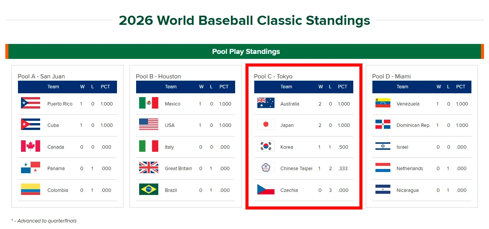Click the Pool A - San Juan heading
489x229 pixels.
[x=41, y=76]
